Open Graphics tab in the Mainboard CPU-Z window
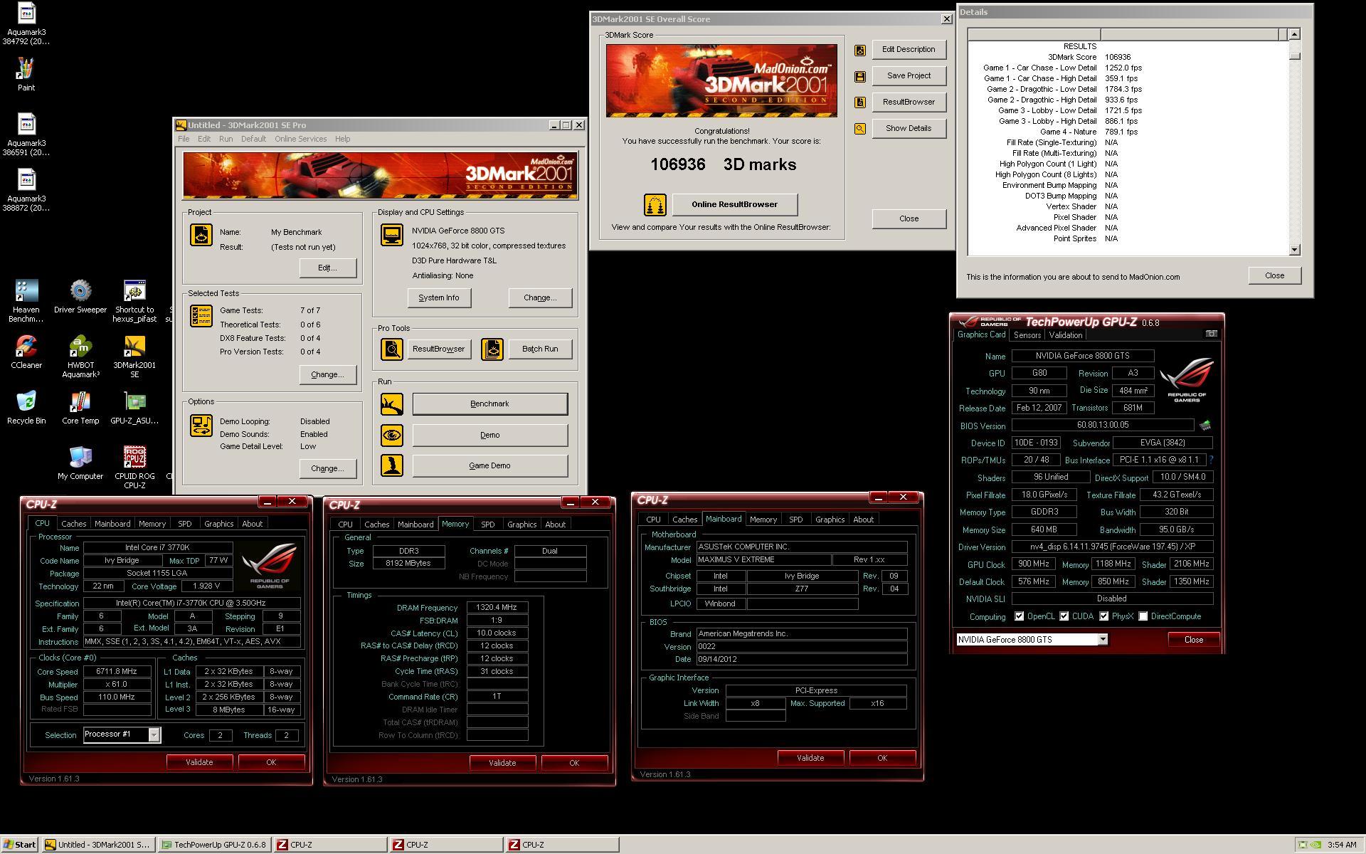 [830, 520]
